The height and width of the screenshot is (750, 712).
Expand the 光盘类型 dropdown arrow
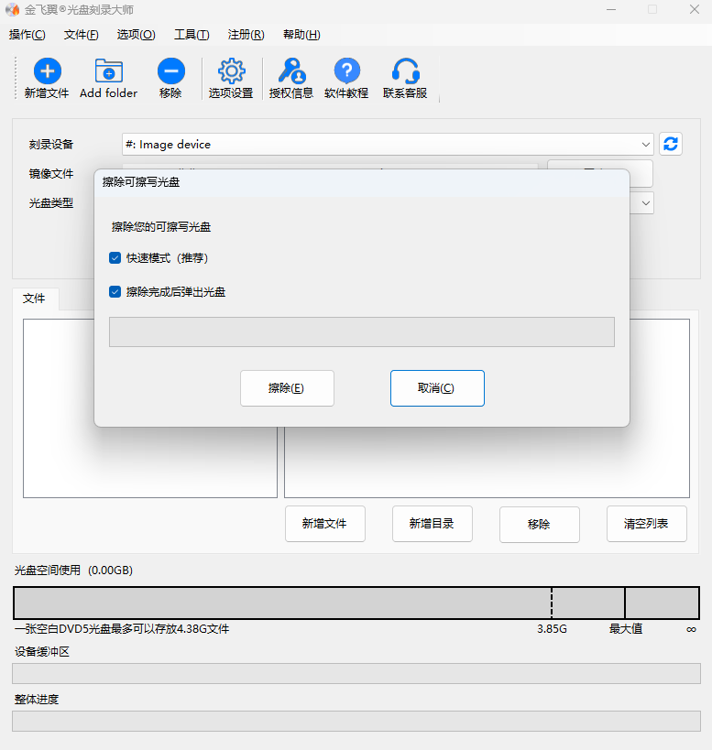646,202
